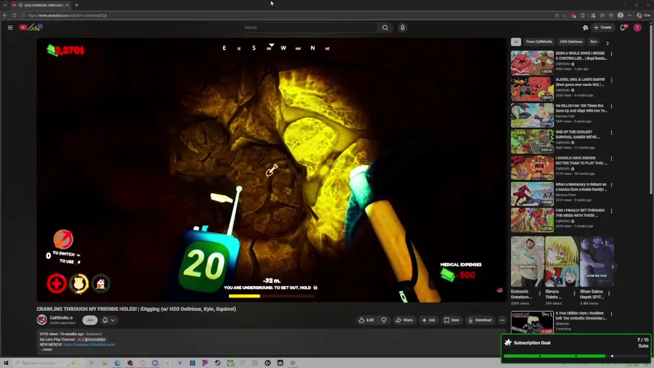Open browser Settings and more ellipsis
The width and height of the screenshot is (654, 368).
[x=629, y=15]
